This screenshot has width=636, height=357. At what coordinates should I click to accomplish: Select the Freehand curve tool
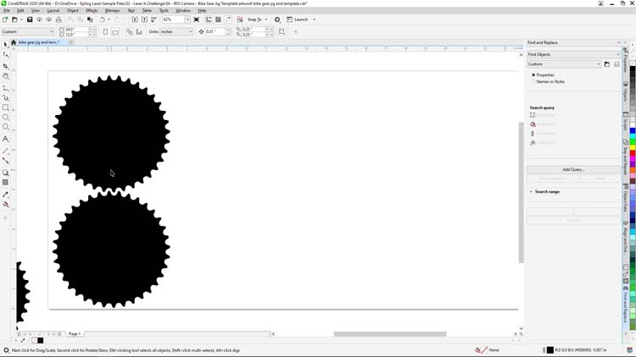pyautogui.click(x=6, y=88)
